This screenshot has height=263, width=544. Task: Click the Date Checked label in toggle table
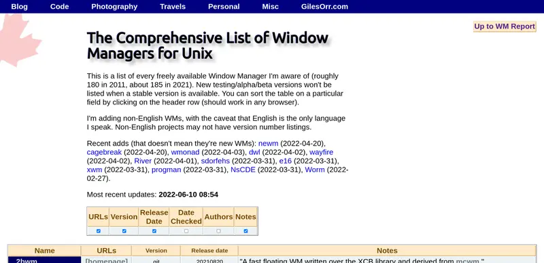186,217
